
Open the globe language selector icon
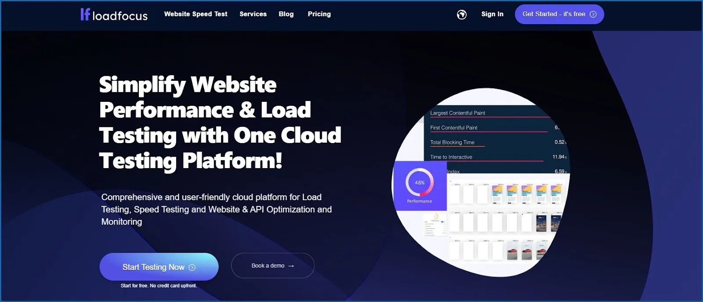[461, 14]
